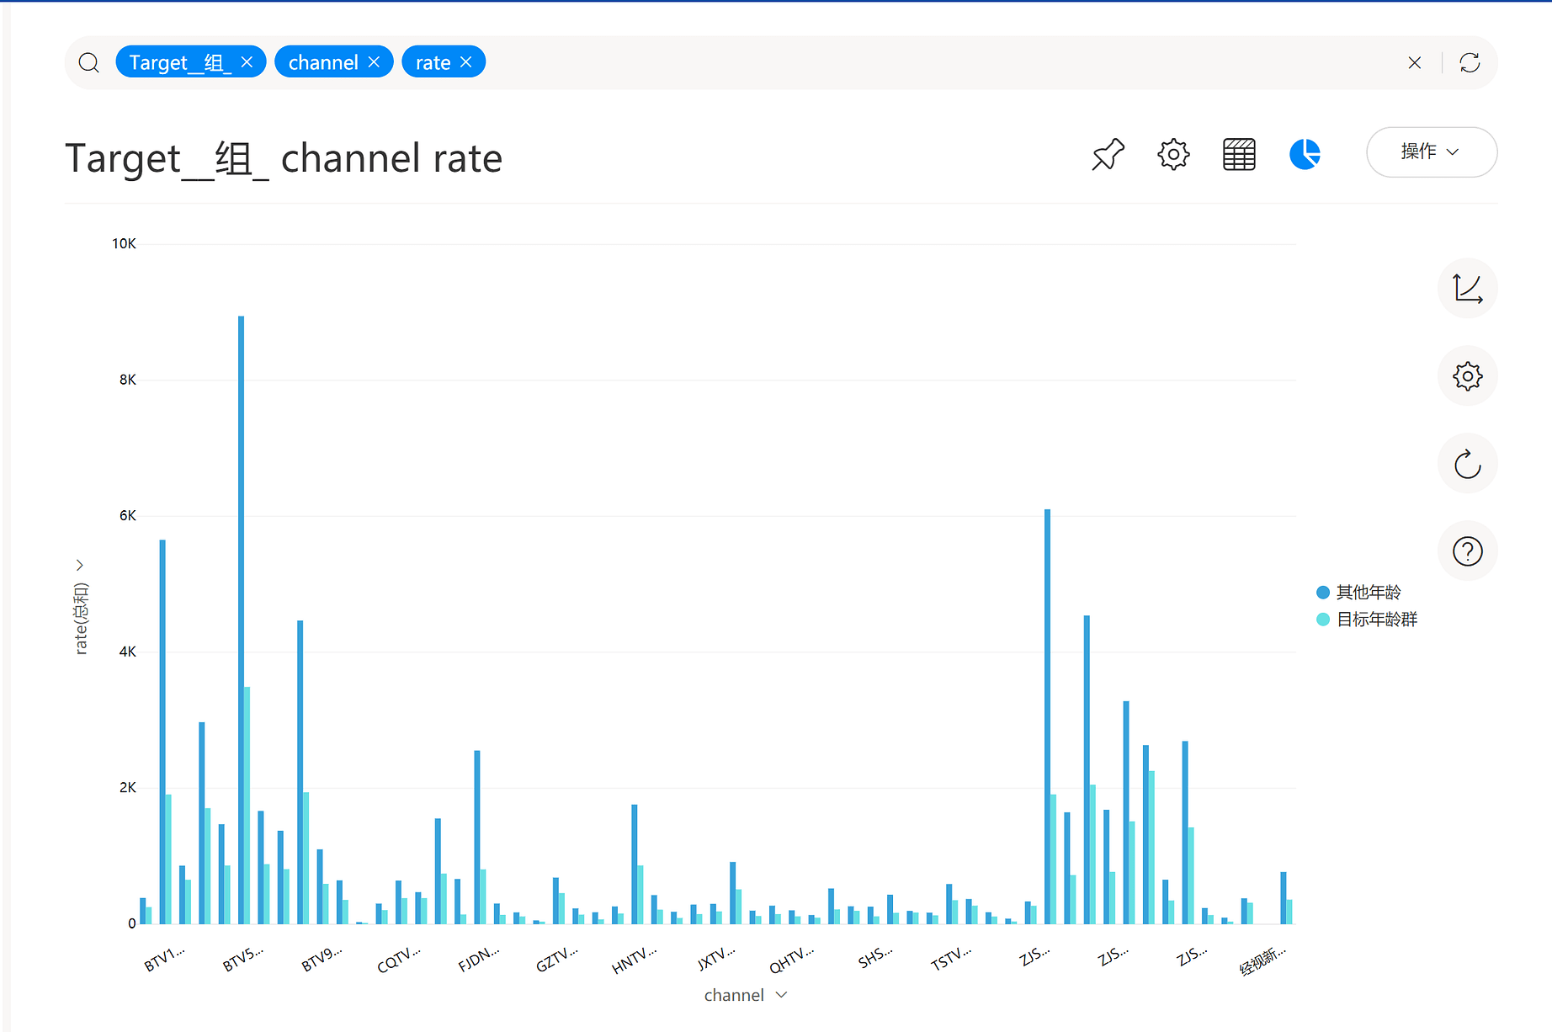The image size is (1552, 1032).
Task: Click the 10K y-axis label
Action: pyautogui.click(x=124, y=244)
